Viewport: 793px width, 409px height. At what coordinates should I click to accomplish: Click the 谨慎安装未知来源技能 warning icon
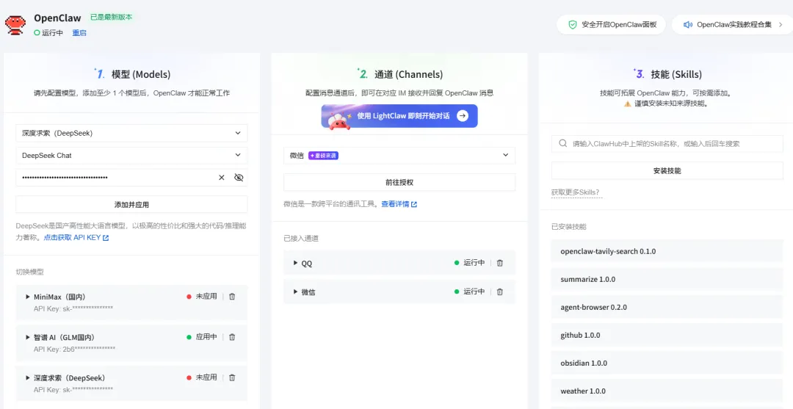pos(627,104)
